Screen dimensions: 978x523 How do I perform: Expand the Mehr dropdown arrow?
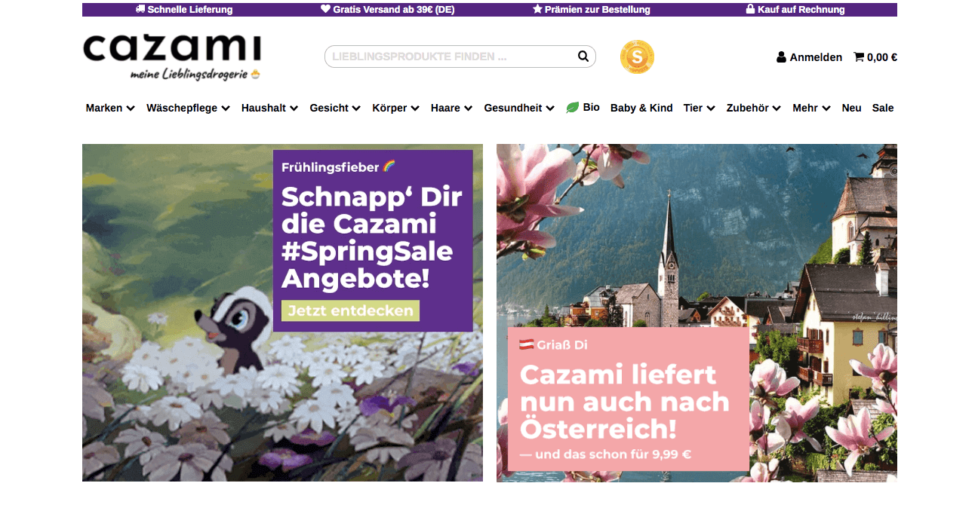pyautogui.click(x=826, y=109)
